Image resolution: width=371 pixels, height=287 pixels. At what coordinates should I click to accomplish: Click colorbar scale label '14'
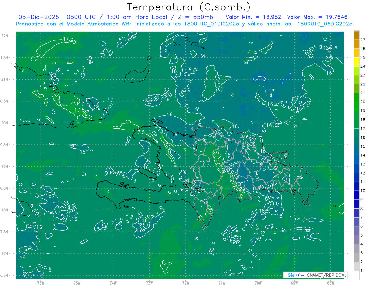coord(363,155)
